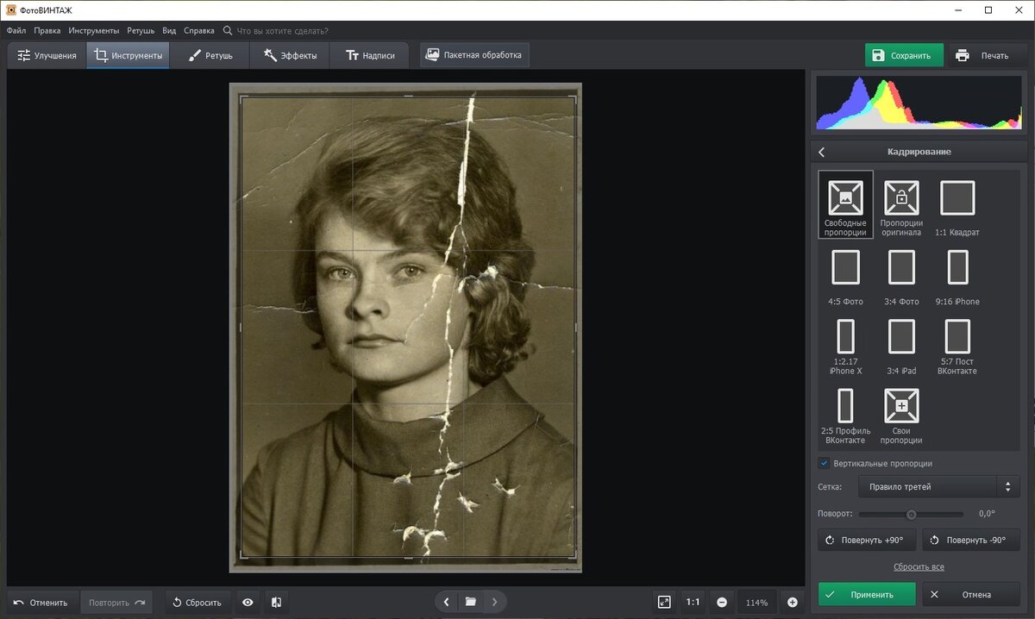Toggle the before/after comparison view

click(x=276, y=602)
